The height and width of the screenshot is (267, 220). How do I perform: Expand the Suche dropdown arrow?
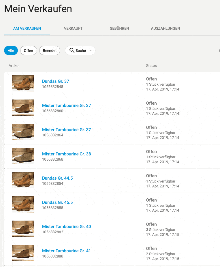(x=91, y=51)
